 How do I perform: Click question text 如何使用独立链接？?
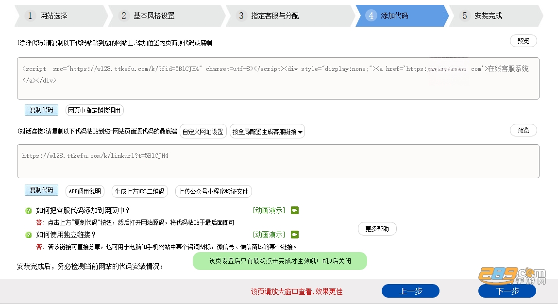pyautogui.click(x=66, y=235)
